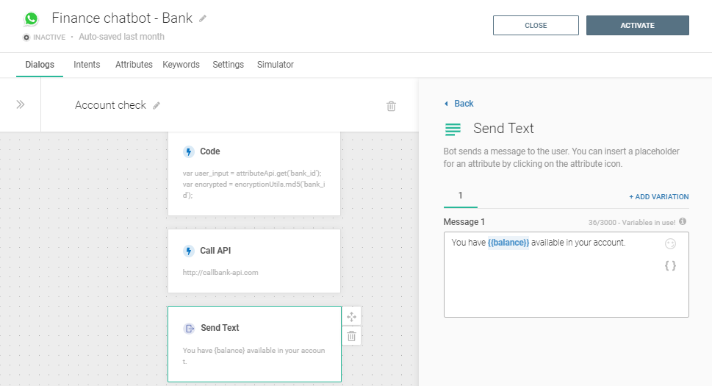The image size is (712, 386).
Task: Open the Keywords tab
Action: tap(181, 65)
